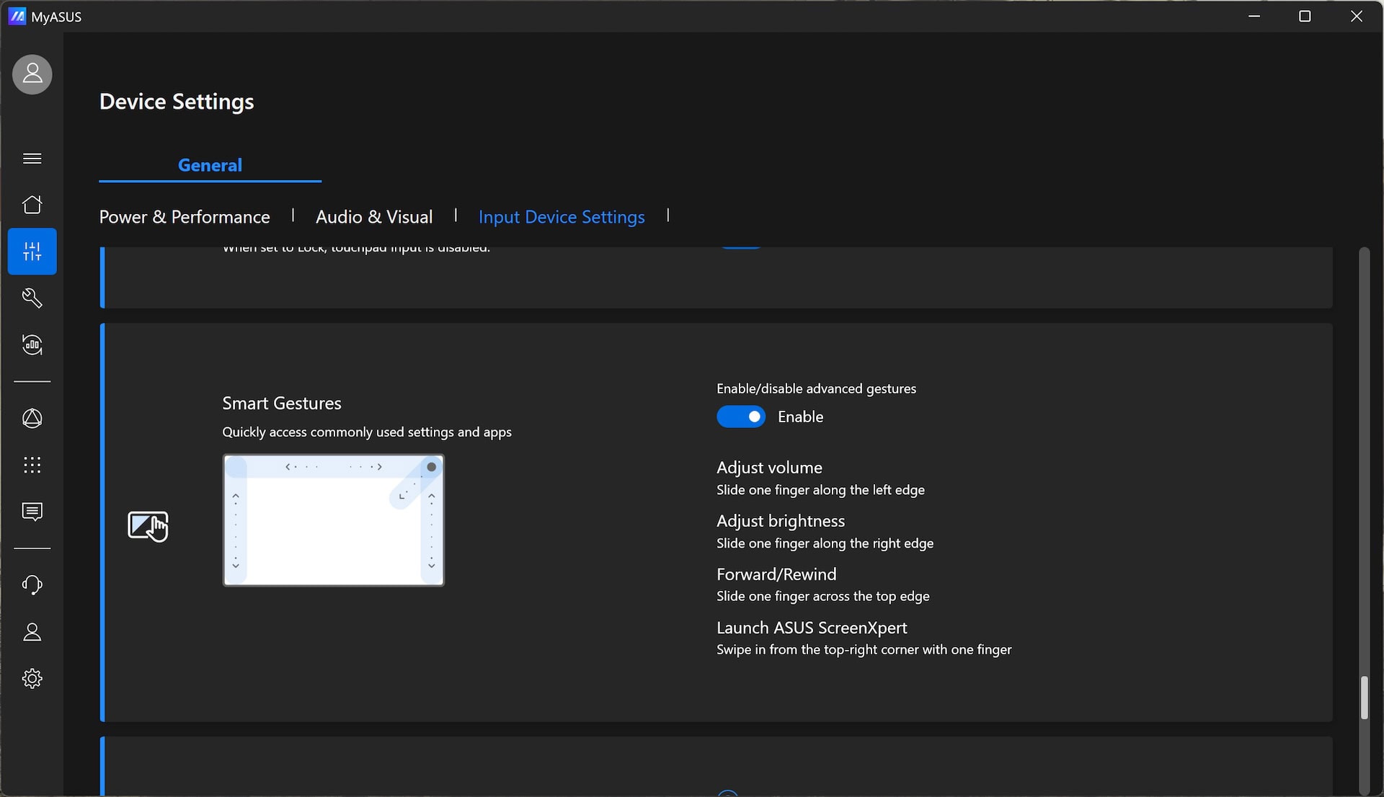Click 'Launch ASUS ScreenXpert' text
This screenshot has height=797, width=1384.
coord(812,628)
